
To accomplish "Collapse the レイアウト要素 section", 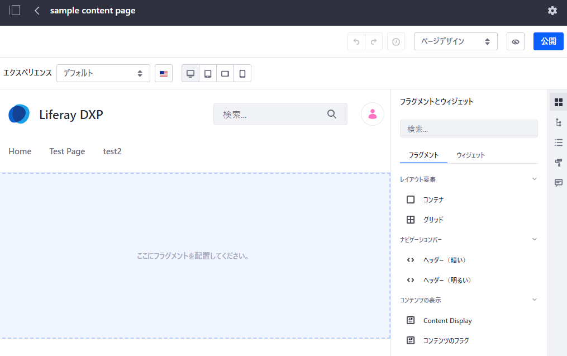I will [x=534, y=179].
